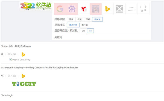This screenshot has height=101, width=164.
Task: Click the 是否开启图片预加载 label
Action: pos(66,31)
